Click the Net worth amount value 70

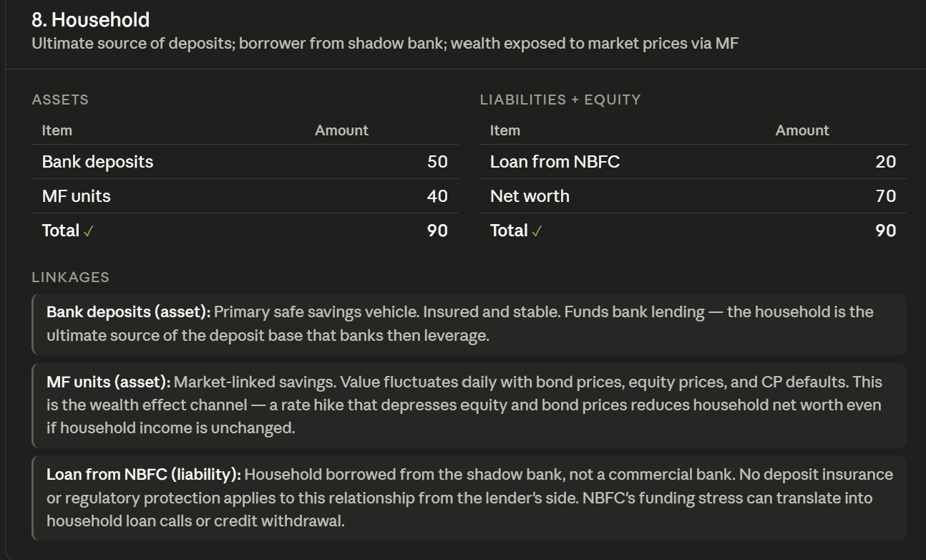pyautogui.click(x=886, y=196)
